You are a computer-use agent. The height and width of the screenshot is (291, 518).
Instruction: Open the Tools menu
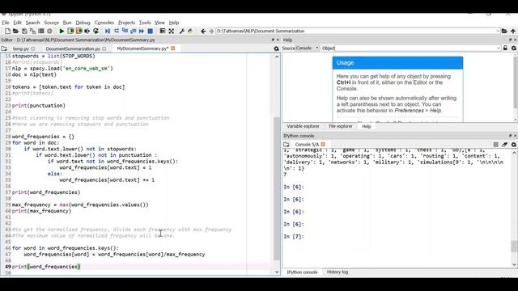[x=145, y=23]
